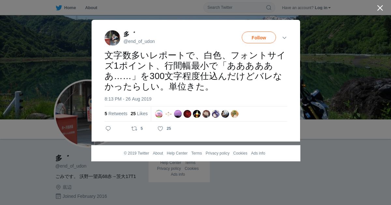Viewport: 391px width, 205px height.
Task: Click the last liker avatar with green food
Action: click(235, 114)
